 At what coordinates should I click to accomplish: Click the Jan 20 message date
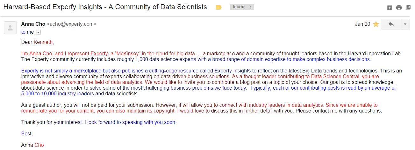pos(362,24)
